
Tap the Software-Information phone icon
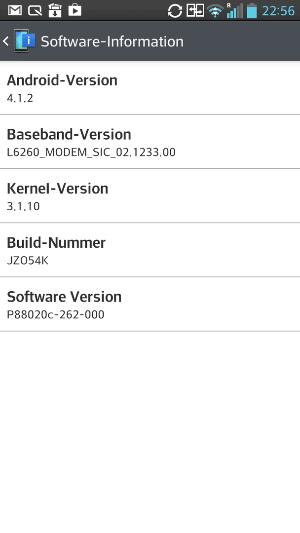click(25, 41)
